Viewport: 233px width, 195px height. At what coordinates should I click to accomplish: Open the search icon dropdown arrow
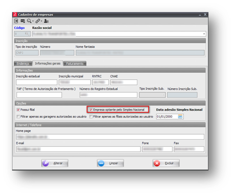33,21
